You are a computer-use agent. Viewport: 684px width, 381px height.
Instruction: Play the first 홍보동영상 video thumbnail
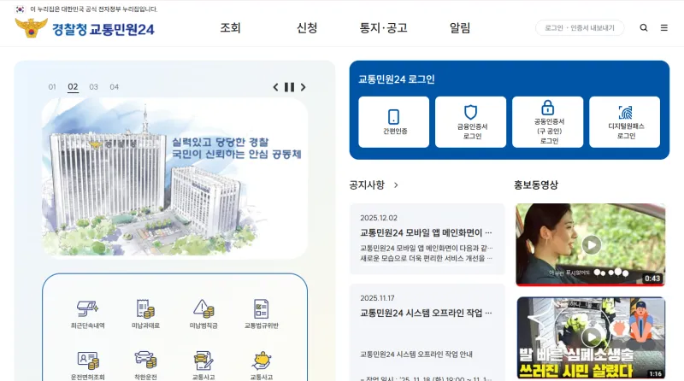coord(590,244)
